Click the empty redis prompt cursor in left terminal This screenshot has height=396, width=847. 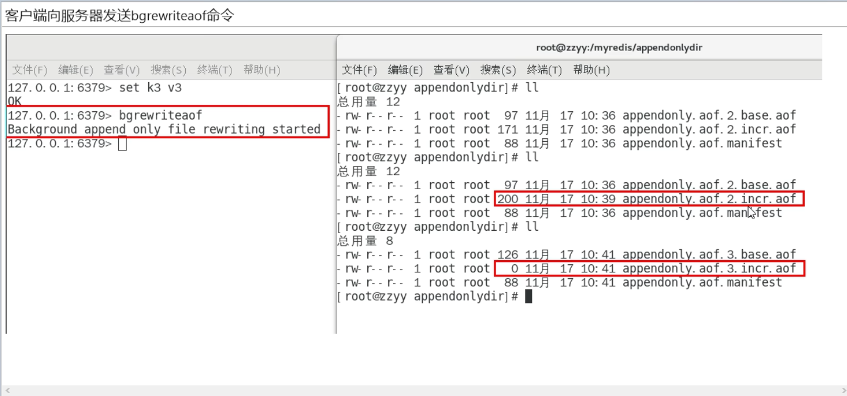[122, 144]
